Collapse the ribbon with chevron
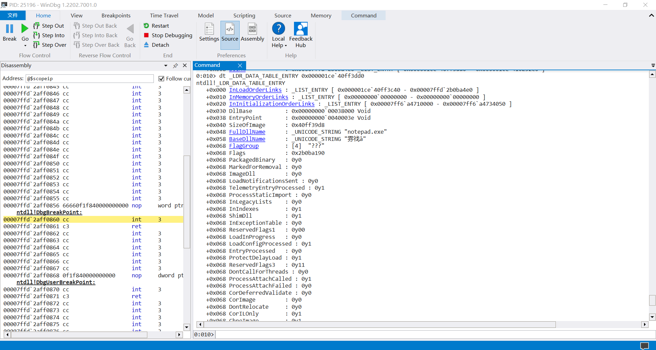Image resolution: width=656 pixels, height=350 pixels. pos(651,15)
